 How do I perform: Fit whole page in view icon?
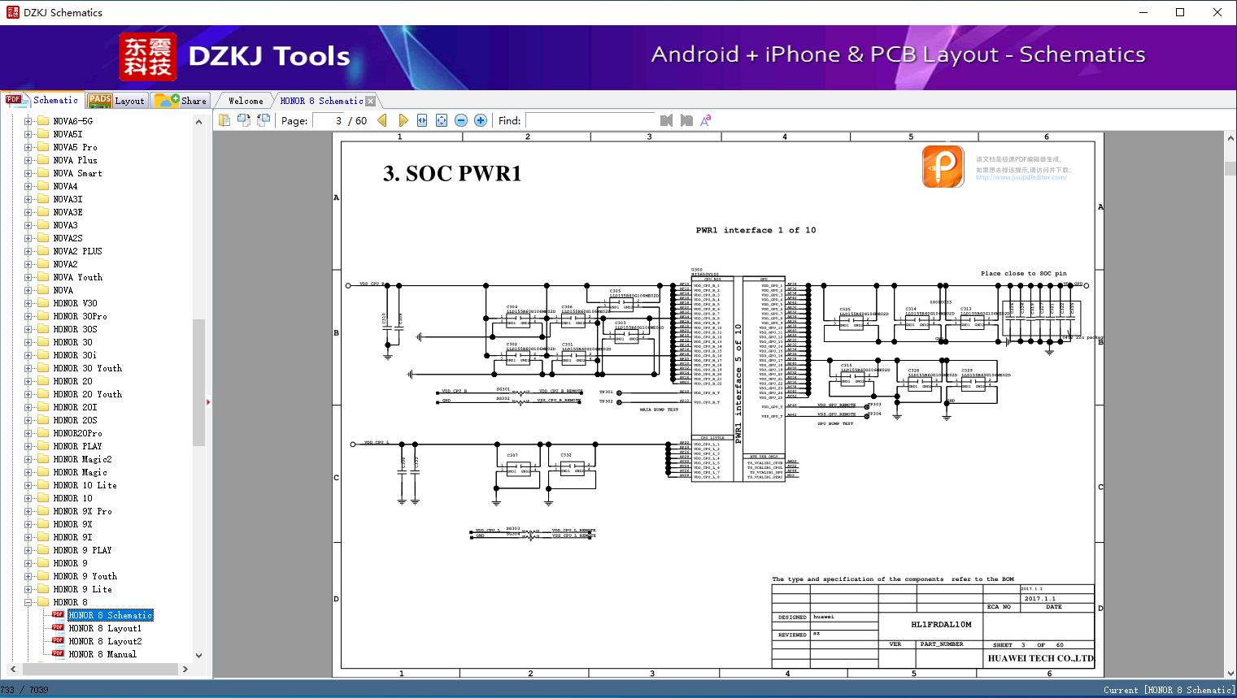(442, 120)
